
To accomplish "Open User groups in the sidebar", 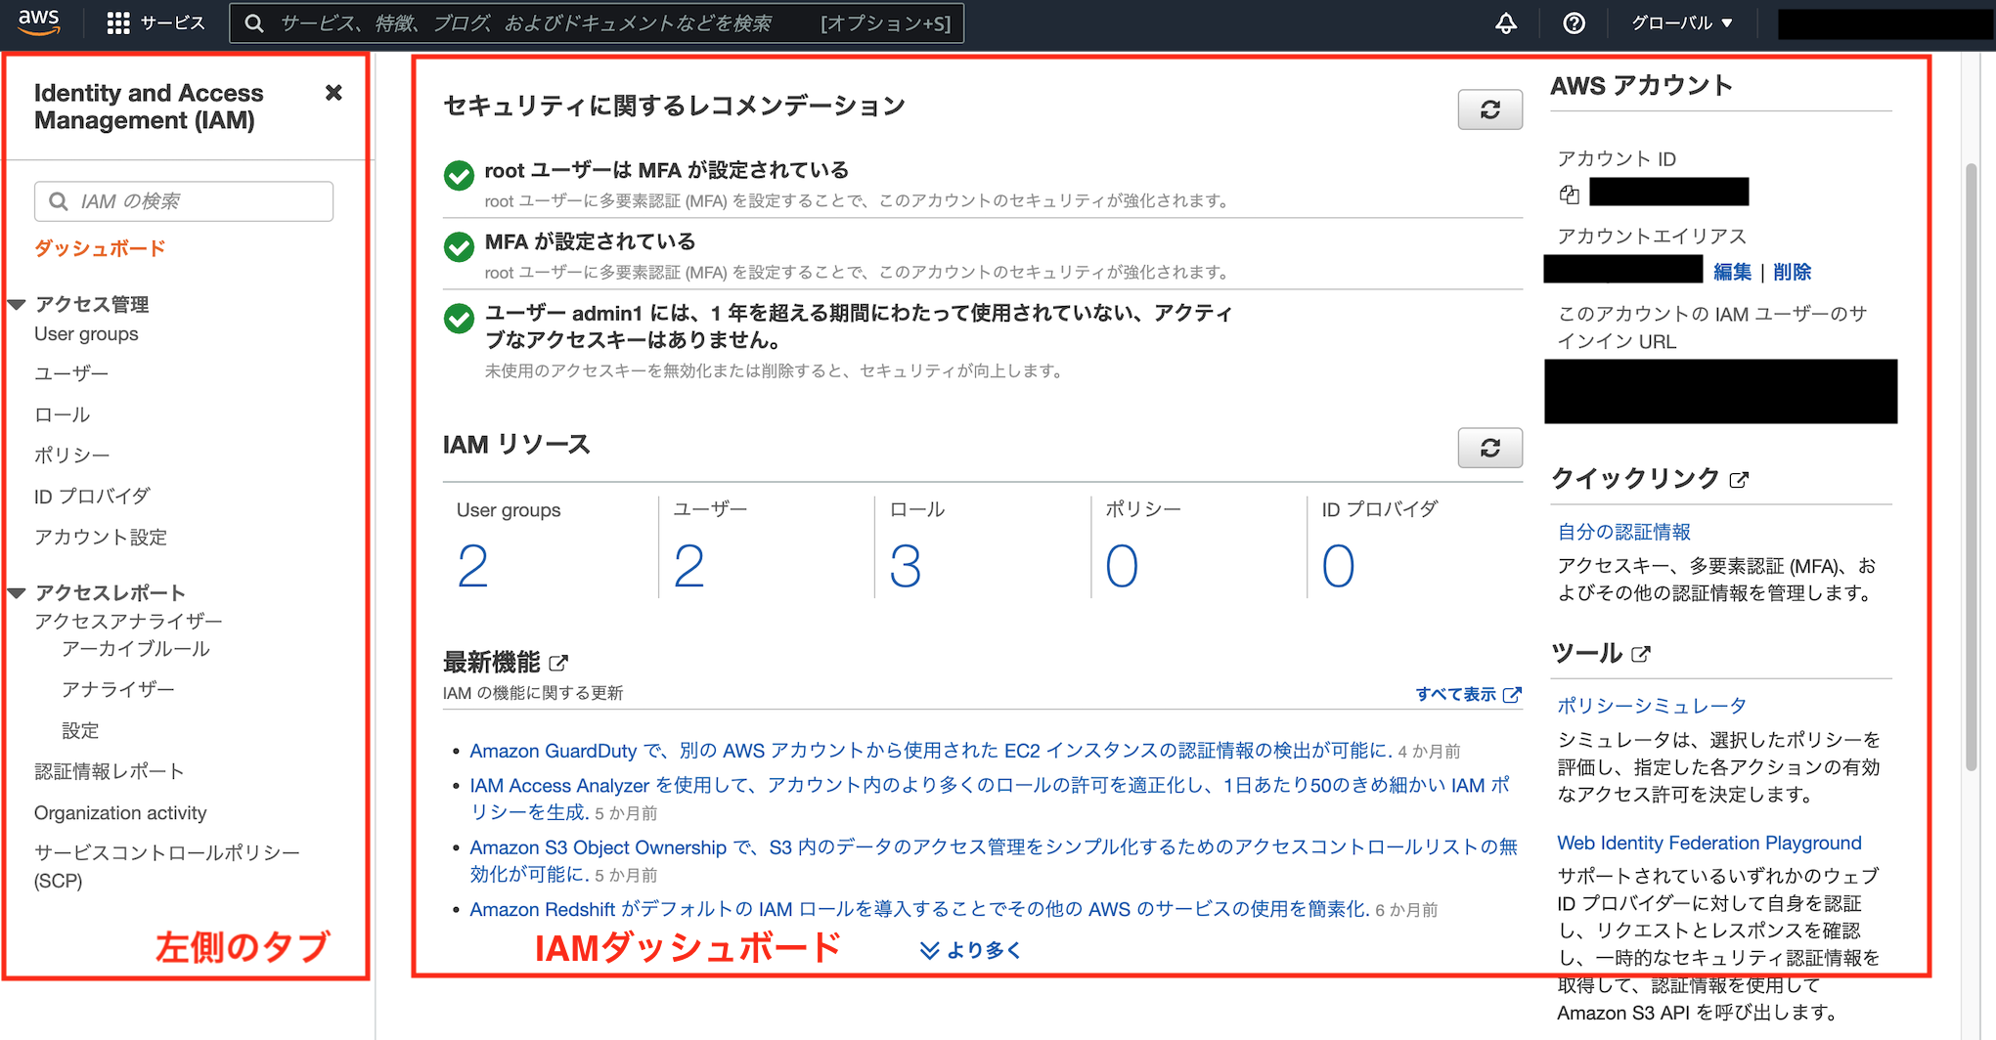I will pos(86,334).
